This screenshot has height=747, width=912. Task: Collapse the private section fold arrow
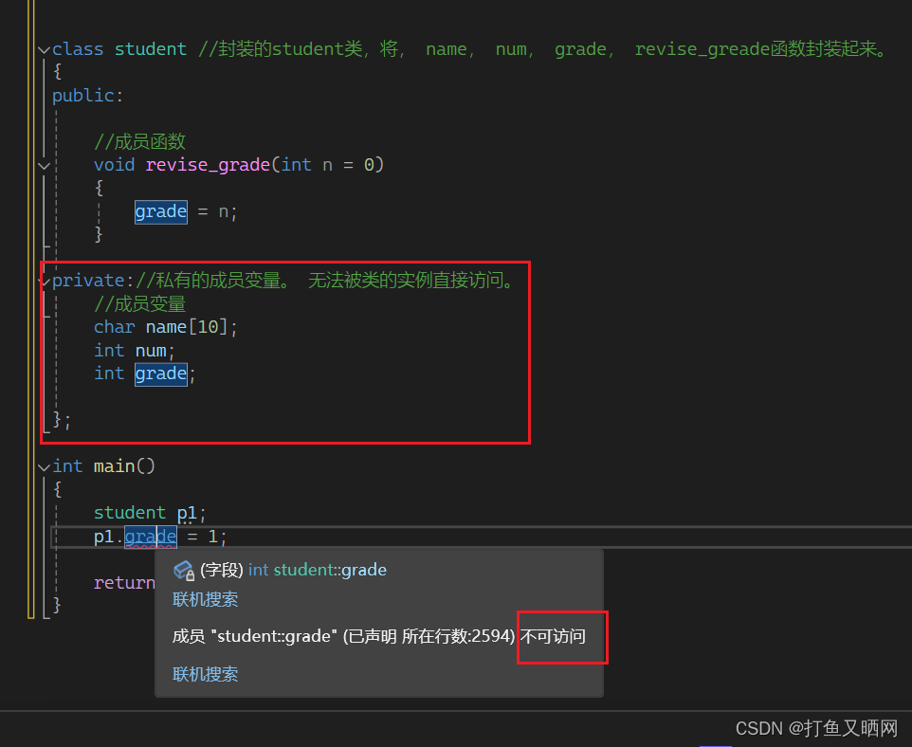click(44, 282)
